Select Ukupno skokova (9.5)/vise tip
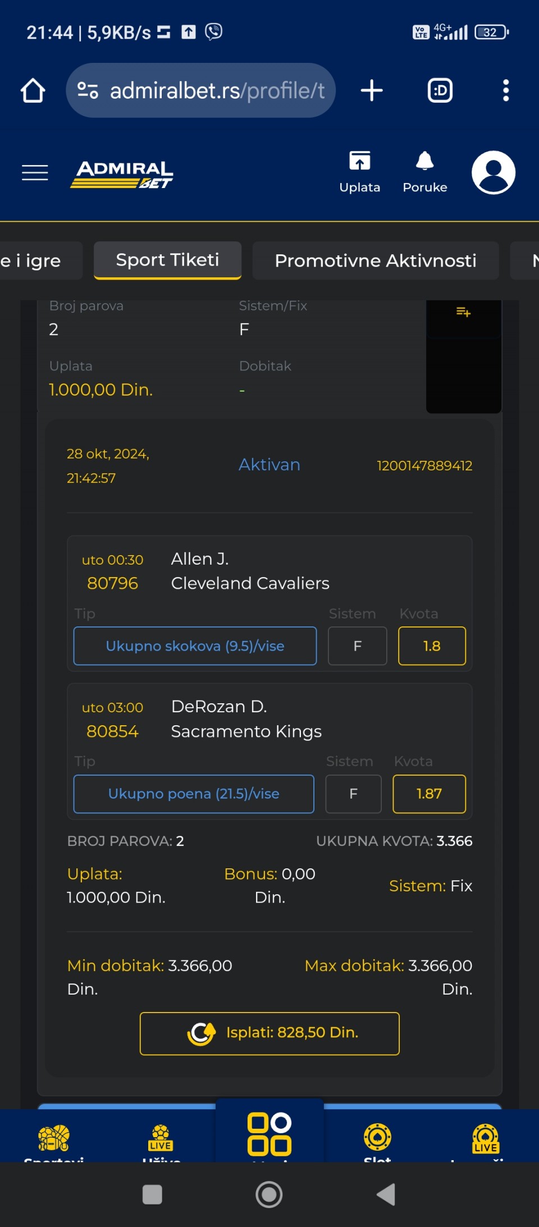The image size is (539, 1227). click(195, 646)
